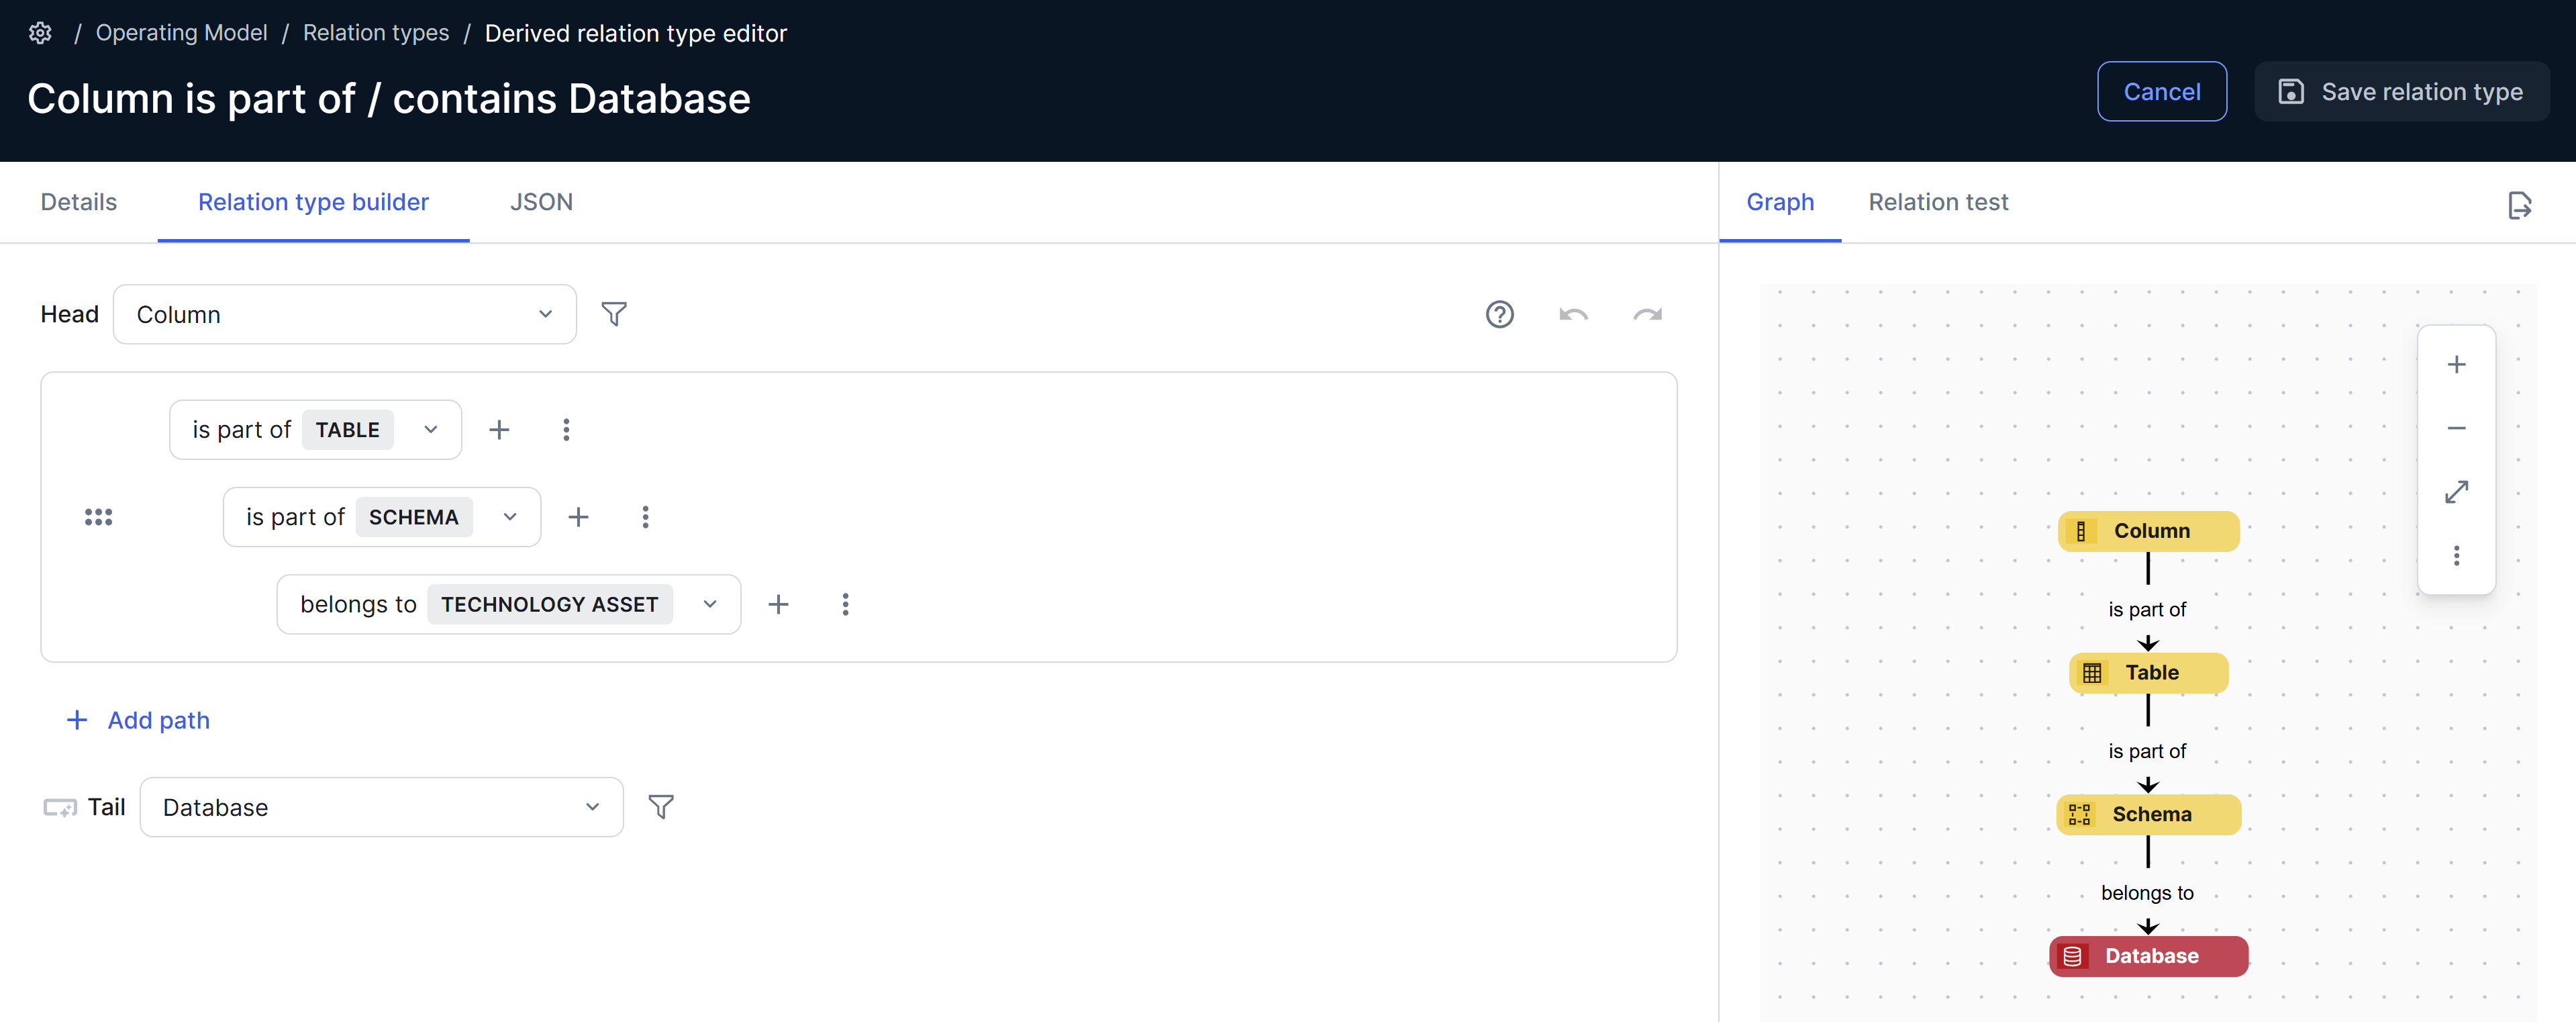
Task: Undo the last builder change
Action: click(x=1573, y=314)
